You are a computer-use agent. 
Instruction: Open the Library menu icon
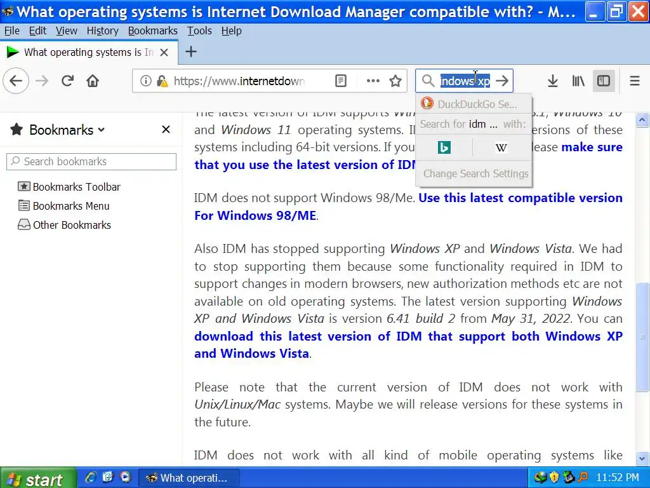click(578, 81)
